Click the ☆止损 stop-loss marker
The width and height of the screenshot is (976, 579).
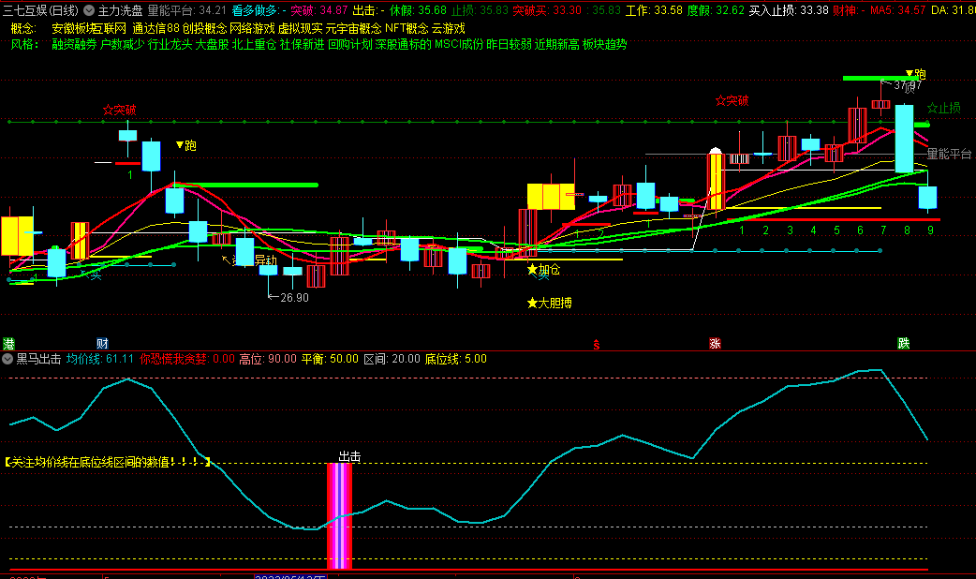943,109
